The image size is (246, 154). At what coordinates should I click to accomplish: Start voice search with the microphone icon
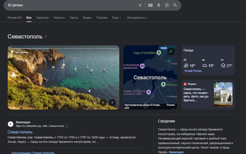pos(159,5)
